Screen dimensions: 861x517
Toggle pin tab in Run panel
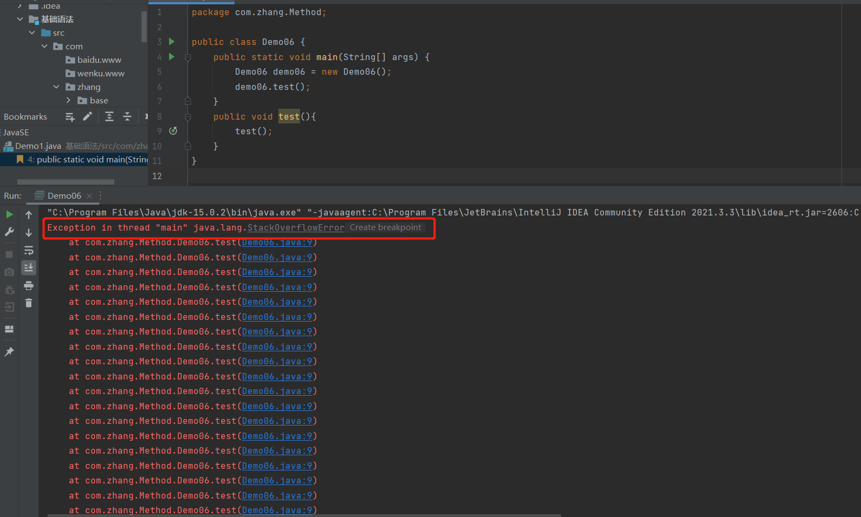pos(9,352)
